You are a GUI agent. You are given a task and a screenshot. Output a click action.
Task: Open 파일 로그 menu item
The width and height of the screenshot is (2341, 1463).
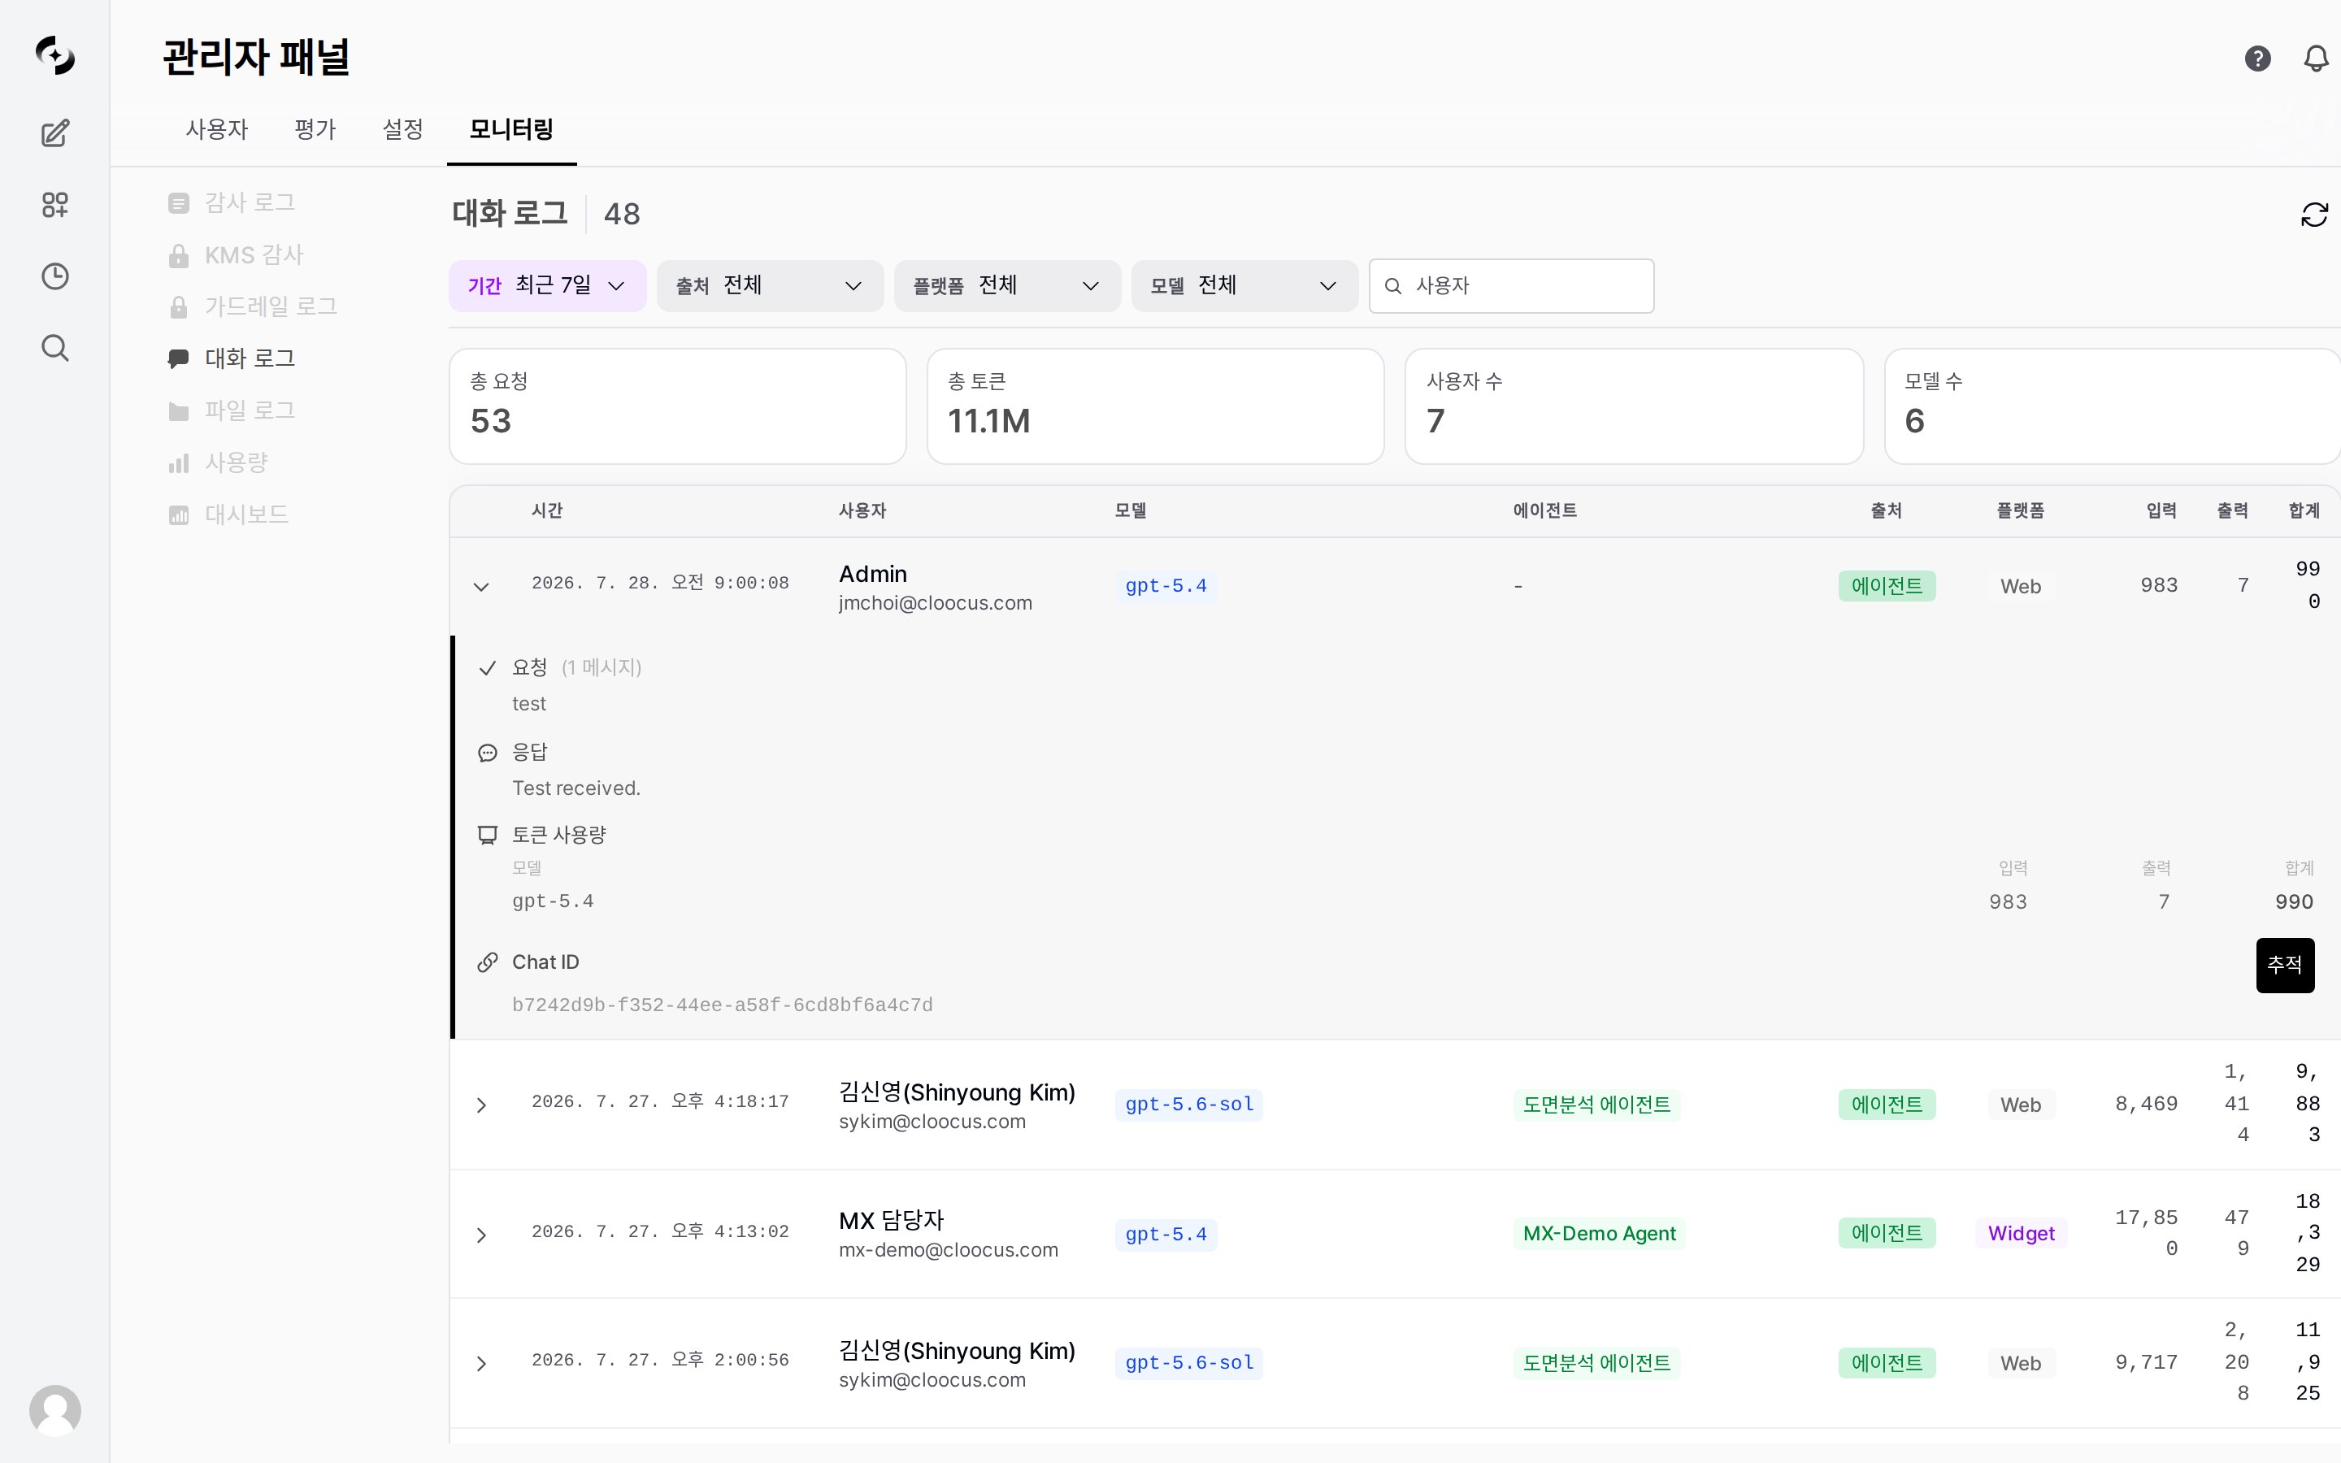(x=250, y=410)
